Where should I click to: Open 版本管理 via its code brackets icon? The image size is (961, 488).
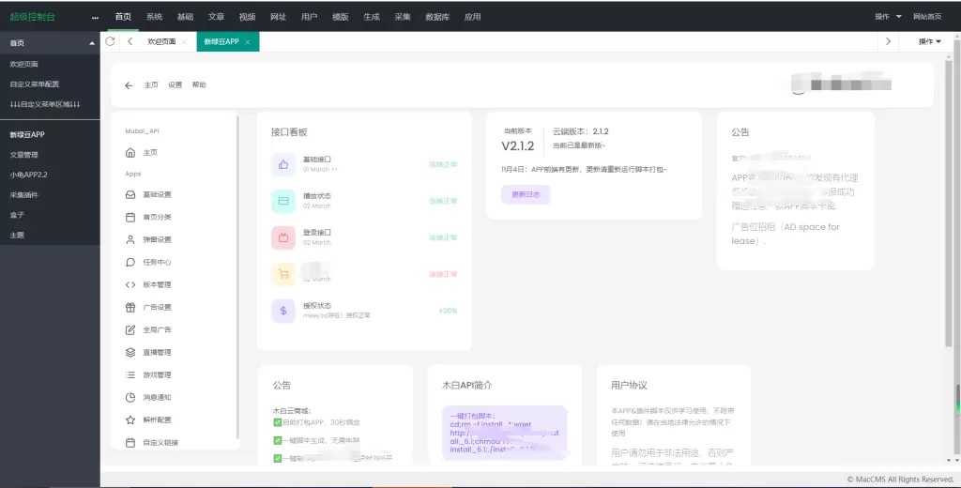coord(130,284)
